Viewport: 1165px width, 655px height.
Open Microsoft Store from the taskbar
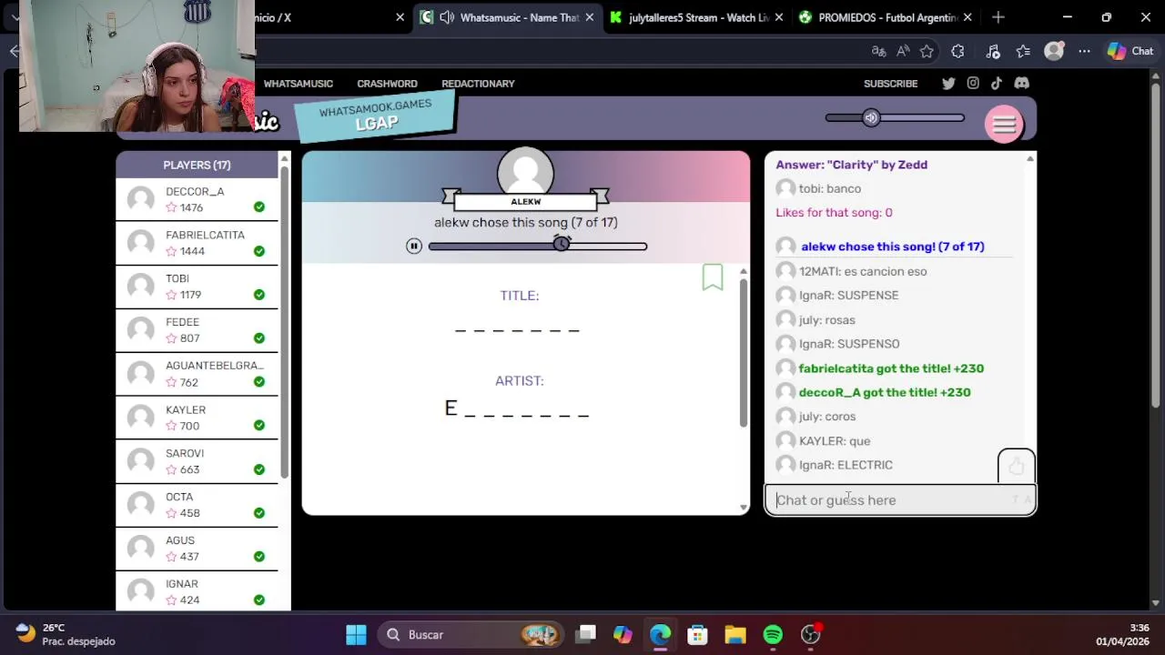[x=697, y=634]
